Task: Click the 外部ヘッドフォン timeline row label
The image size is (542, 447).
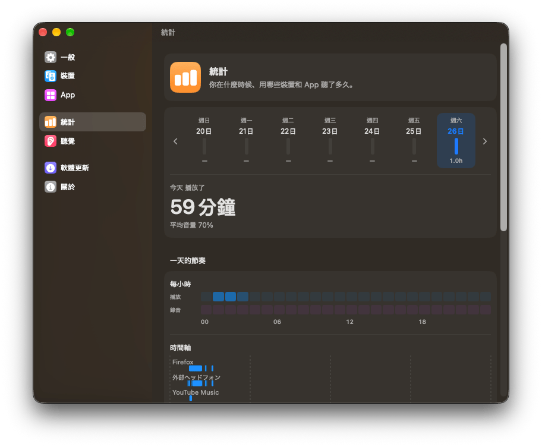Action: point(196,377)
